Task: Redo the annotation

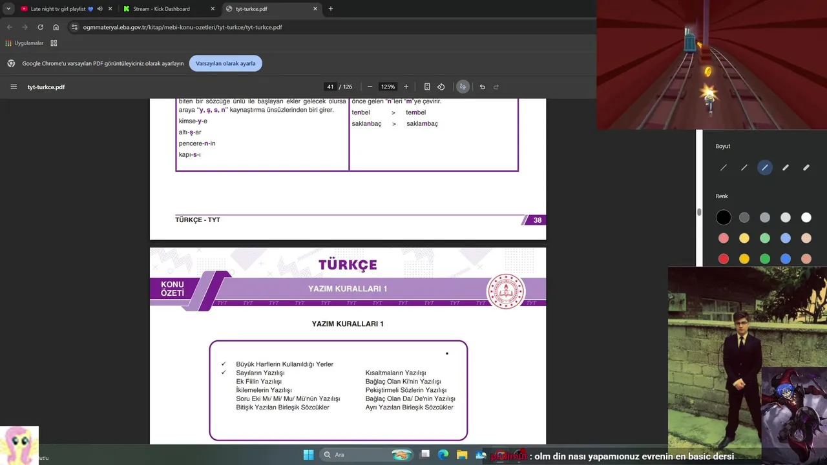Action: click(496, 87)
